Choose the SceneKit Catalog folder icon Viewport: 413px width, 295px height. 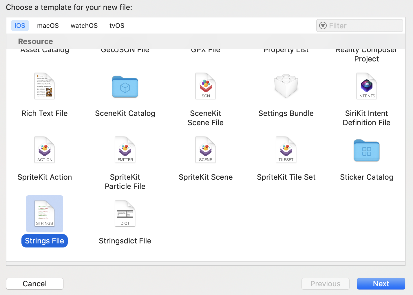click(125, 87)
